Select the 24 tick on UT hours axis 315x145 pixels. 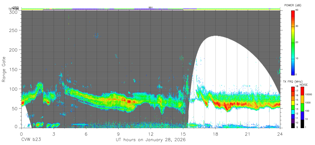280,134
